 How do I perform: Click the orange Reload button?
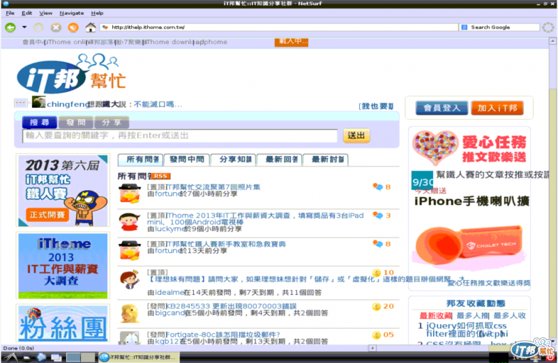[x=73, y=27]
